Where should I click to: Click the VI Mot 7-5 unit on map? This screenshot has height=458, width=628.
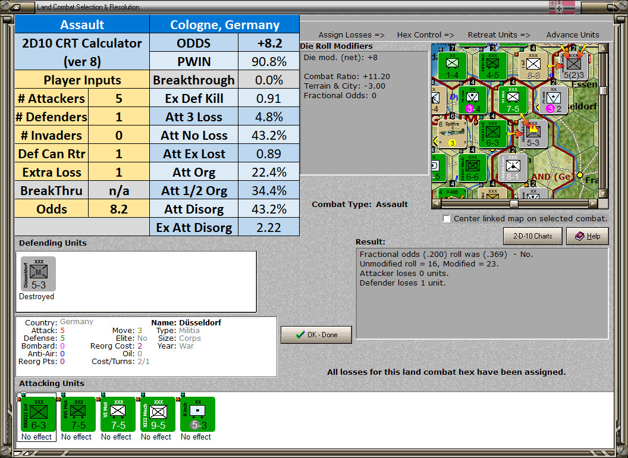point(513,100)
